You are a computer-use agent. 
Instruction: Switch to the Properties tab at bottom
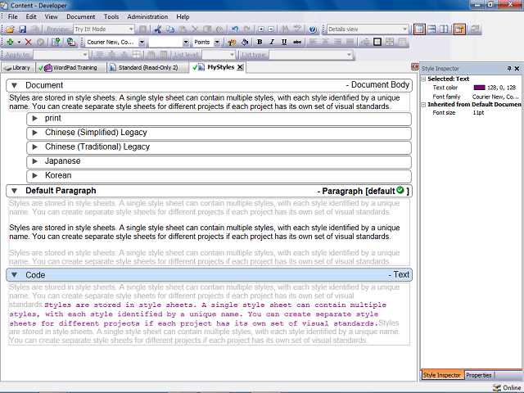pyautogui.click(x=479, y=375)
